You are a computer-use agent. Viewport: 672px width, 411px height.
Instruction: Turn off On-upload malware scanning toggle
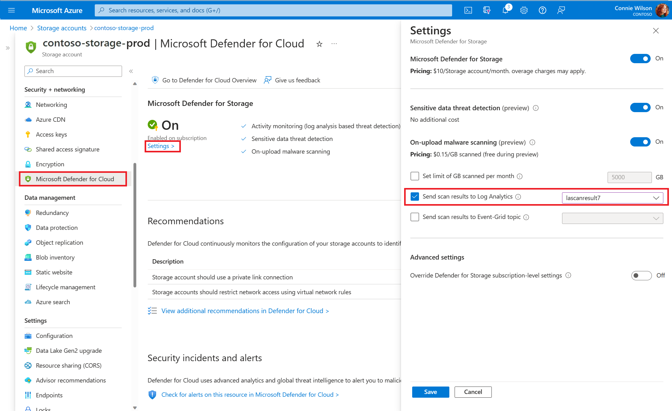pos(640,142)
